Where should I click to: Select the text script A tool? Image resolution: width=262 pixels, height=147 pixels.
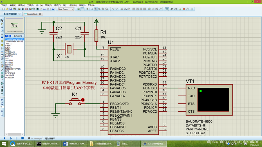2,87
